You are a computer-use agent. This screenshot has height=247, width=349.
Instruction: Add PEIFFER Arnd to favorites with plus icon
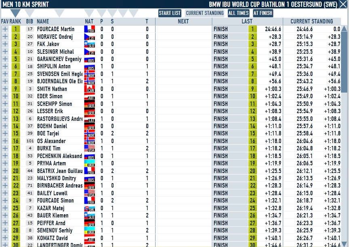click(x=5, y=223)
